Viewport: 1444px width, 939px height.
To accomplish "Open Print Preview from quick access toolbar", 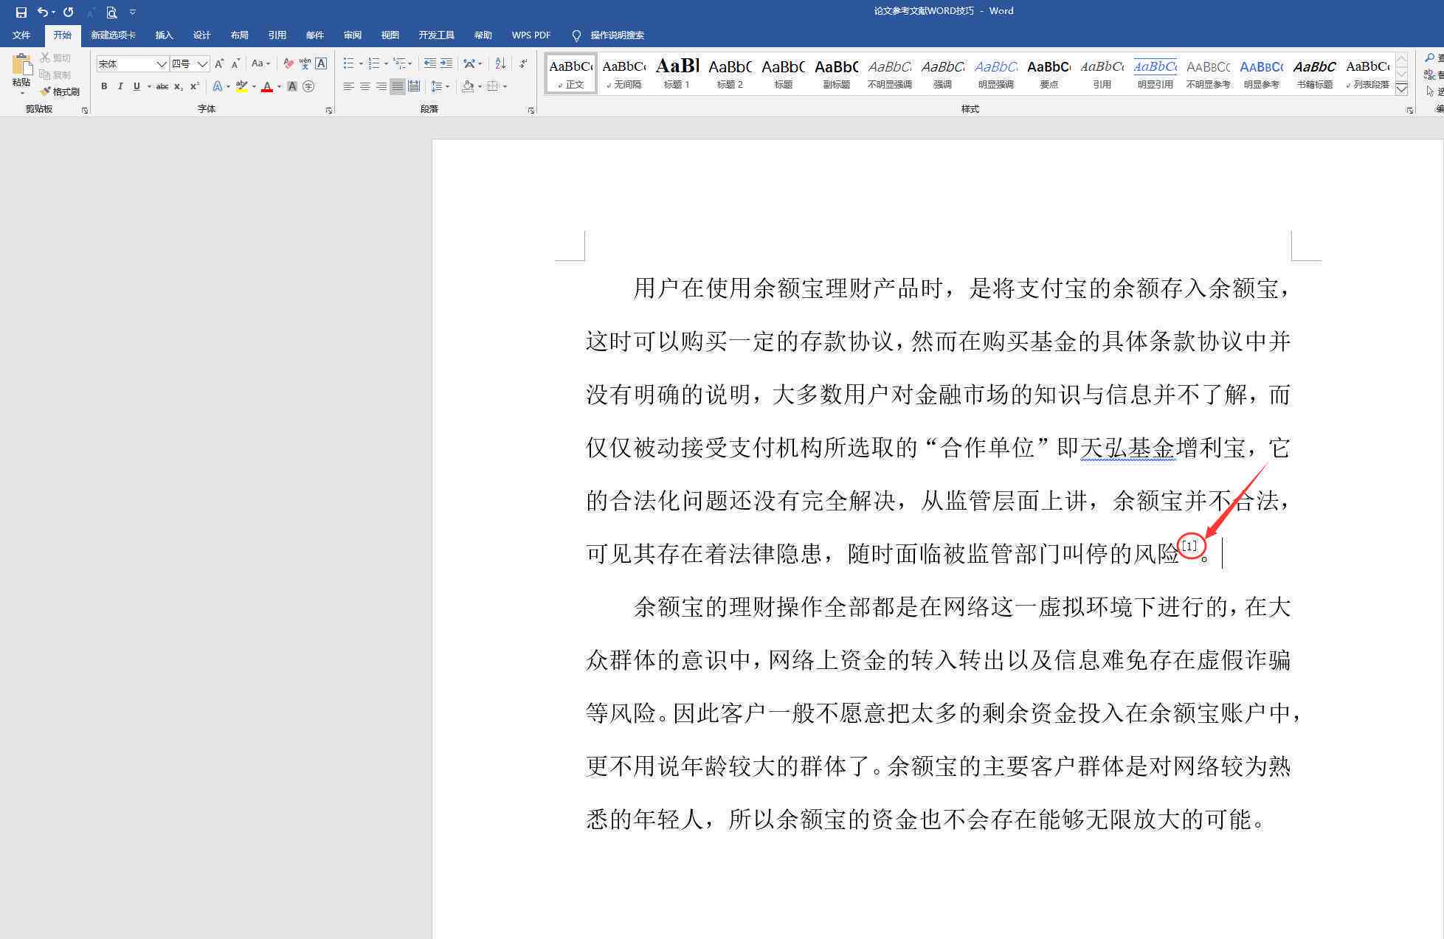I will click(111, 12).
